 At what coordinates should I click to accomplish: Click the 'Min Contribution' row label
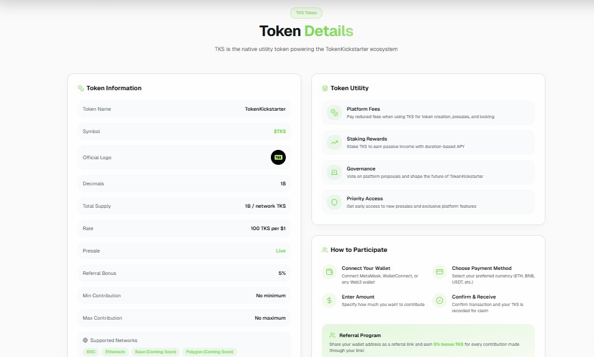(101, 295)
